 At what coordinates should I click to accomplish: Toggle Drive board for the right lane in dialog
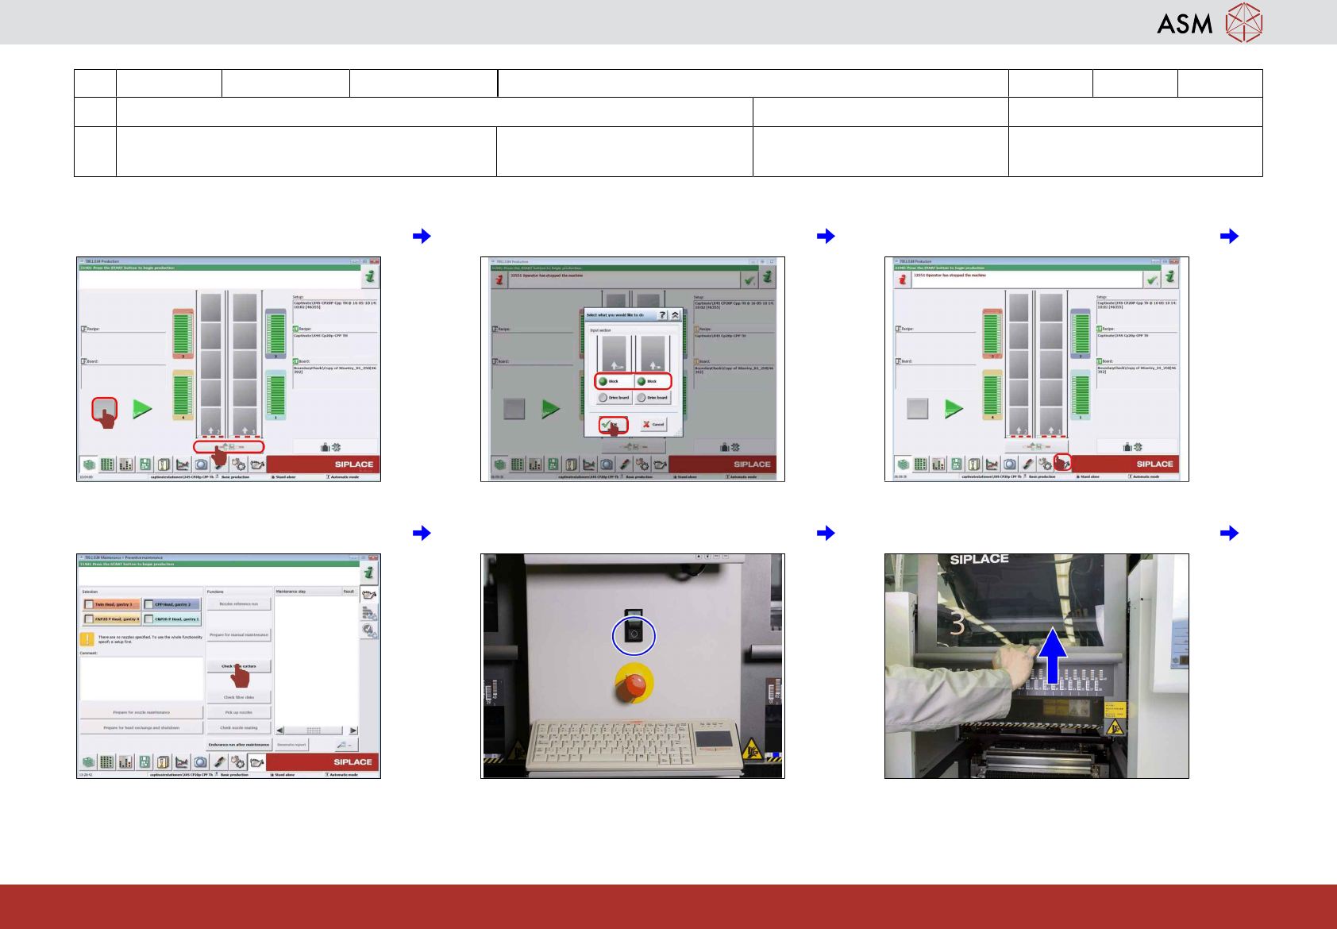[x=653, y=398]
